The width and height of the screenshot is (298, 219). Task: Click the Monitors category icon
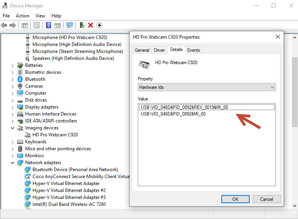20,156
